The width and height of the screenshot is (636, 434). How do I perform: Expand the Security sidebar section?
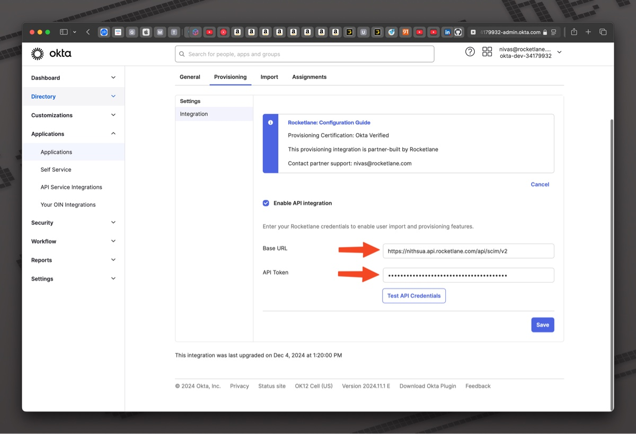pyautogui.click(x=73, y=223)
